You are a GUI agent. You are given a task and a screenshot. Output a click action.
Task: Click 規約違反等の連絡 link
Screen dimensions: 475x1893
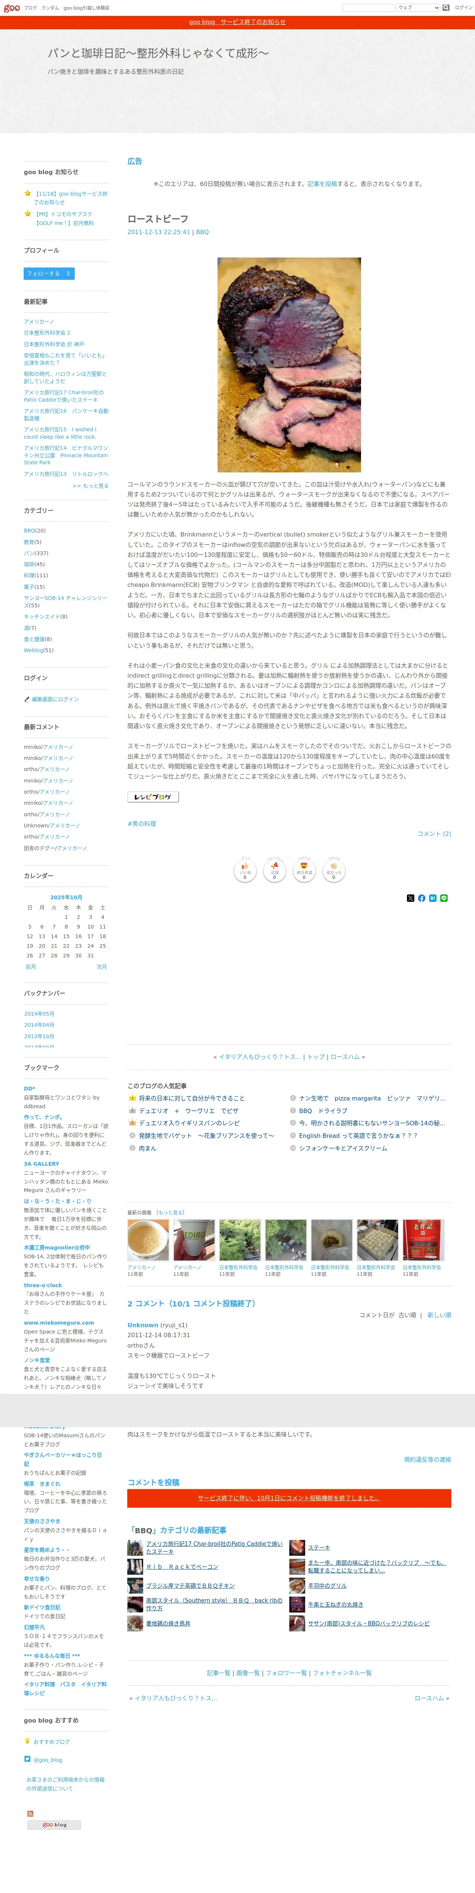tap(427, 1459)
